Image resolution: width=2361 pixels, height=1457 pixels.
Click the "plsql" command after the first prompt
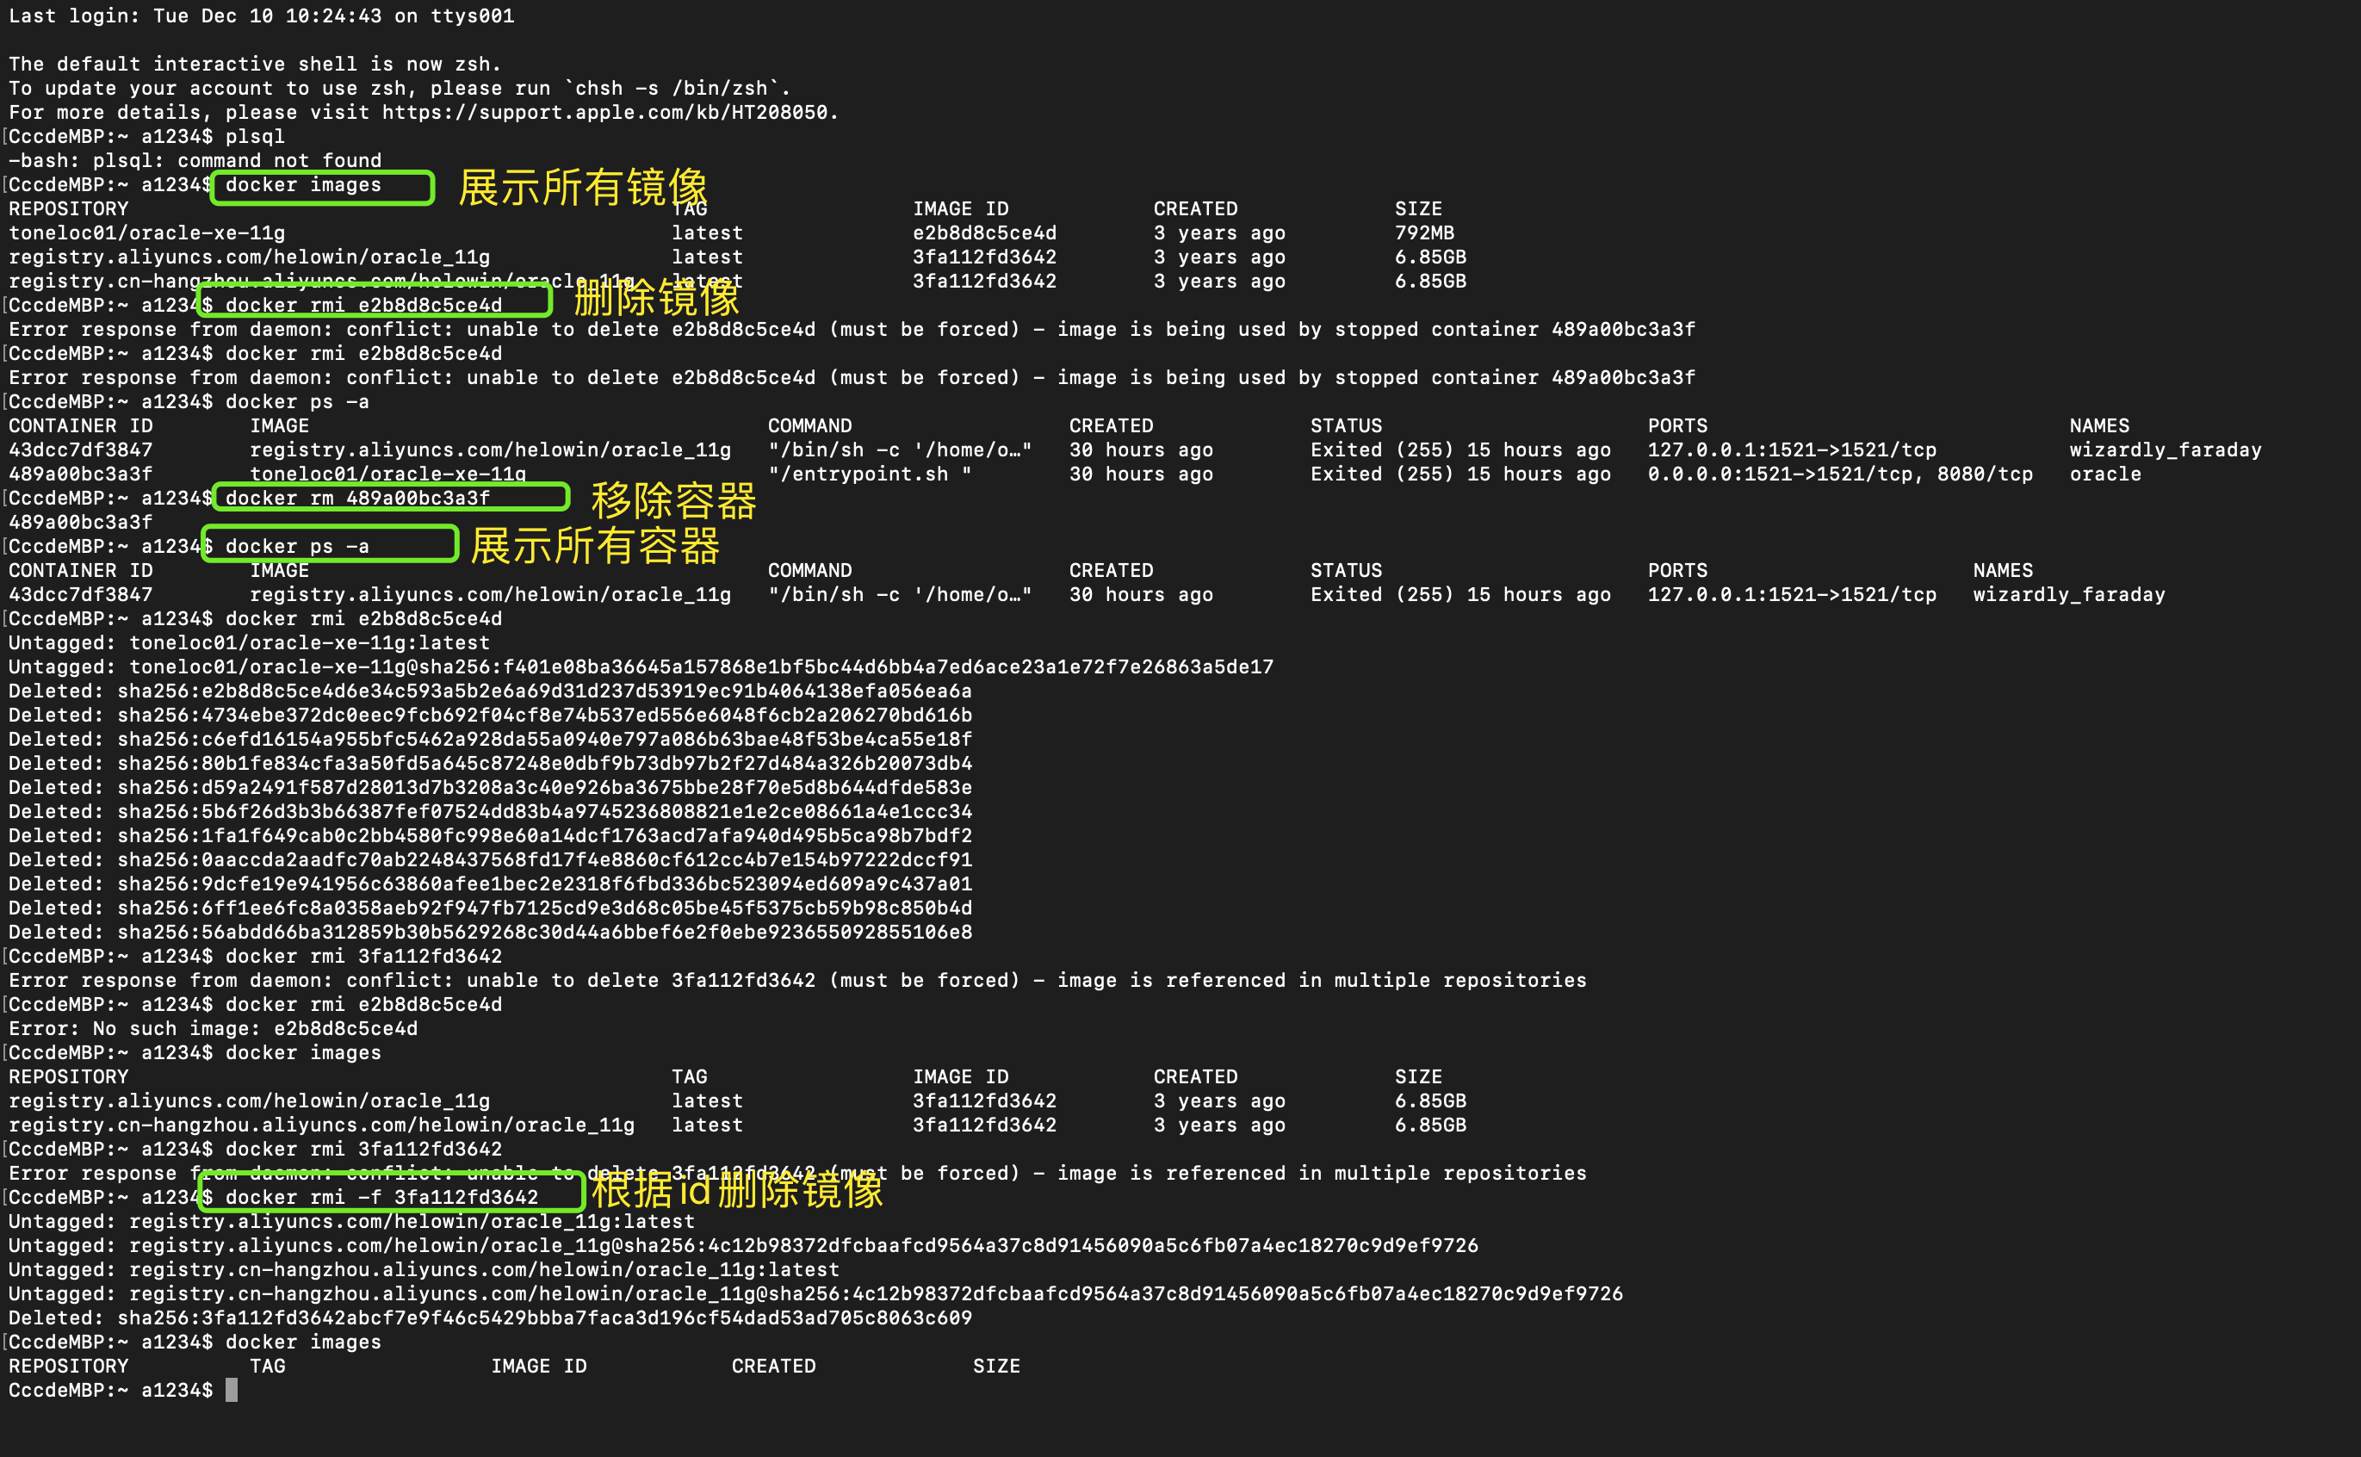255,136
